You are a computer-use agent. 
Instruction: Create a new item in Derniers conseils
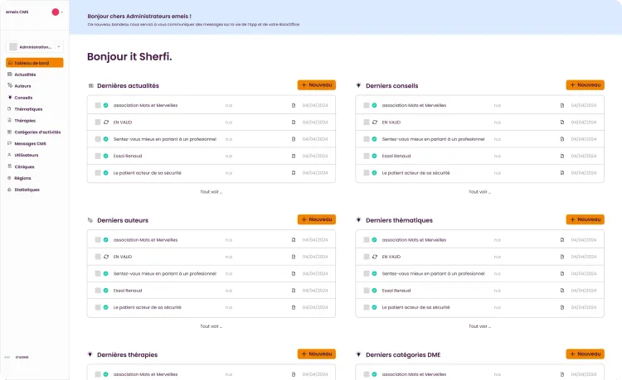click(x=586, y=85)
